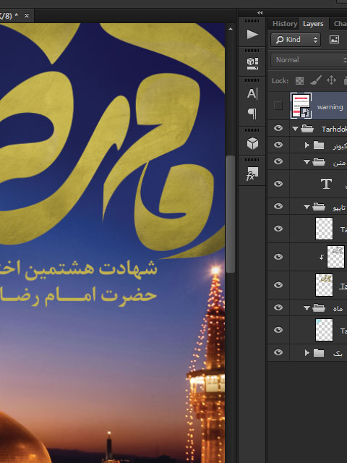Hide the ماه group

pyautogui.click(x=278, y=307)
